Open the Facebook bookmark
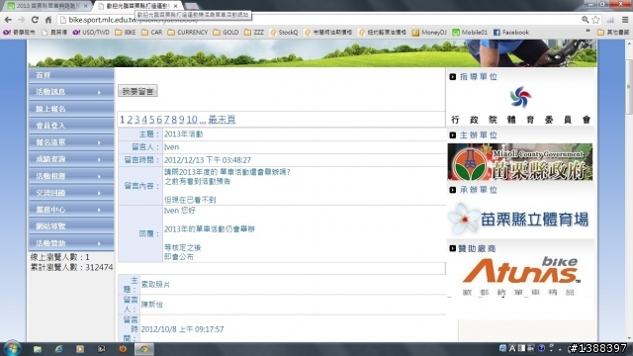This screenshot has width=633, height=356. 511,33
